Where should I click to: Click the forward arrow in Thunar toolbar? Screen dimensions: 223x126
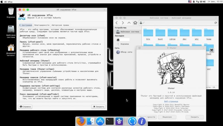point(123,23)
